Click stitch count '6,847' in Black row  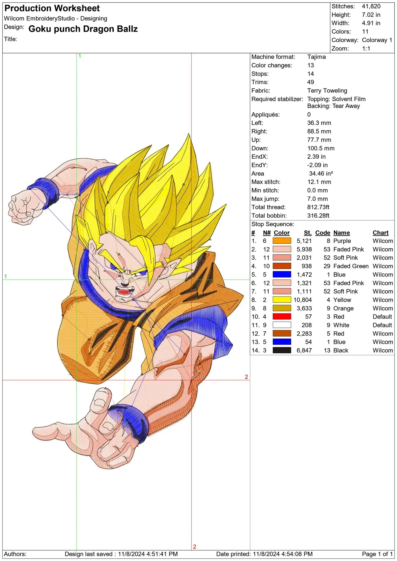pyautogui.click(x=304, y=350)
